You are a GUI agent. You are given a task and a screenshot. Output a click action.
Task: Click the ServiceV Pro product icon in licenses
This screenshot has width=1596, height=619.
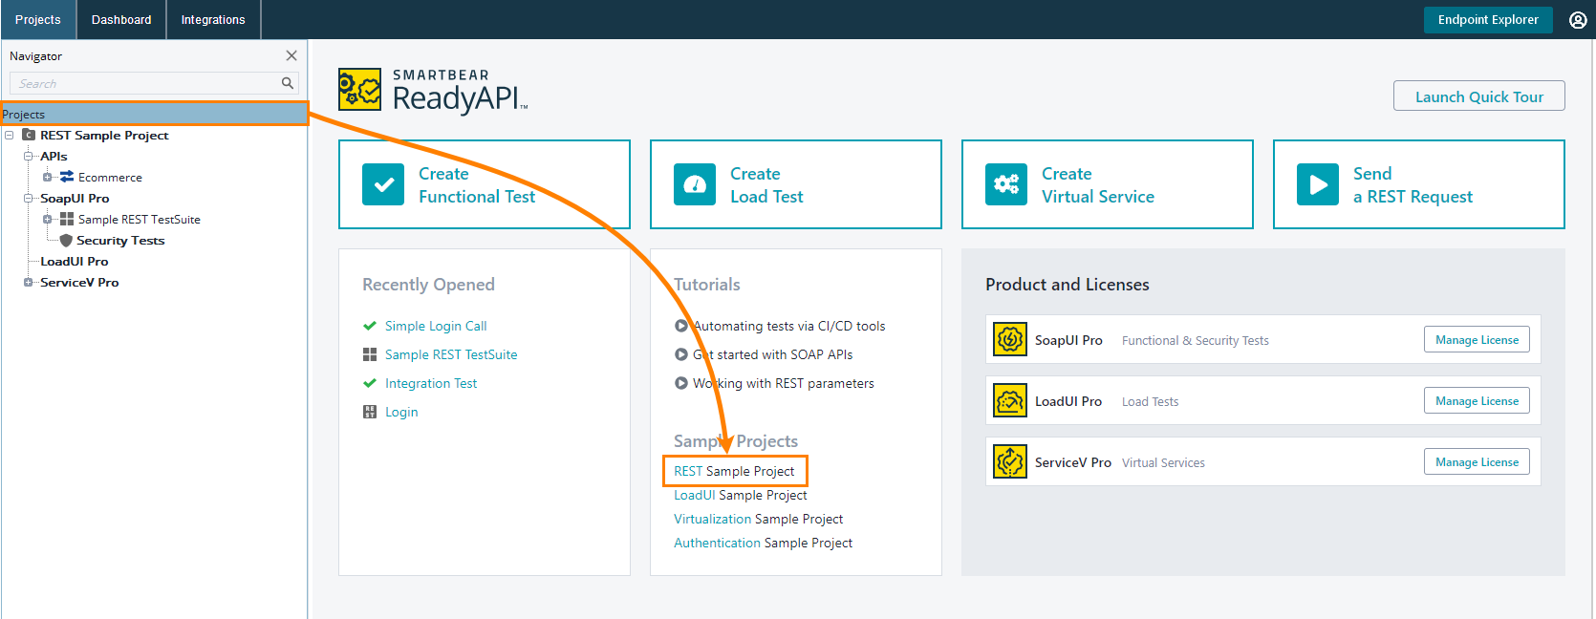(1010, 461)
